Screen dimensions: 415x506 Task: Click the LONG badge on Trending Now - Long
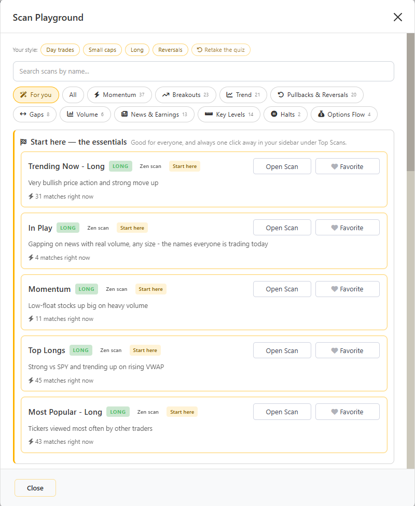pos(120,166)
